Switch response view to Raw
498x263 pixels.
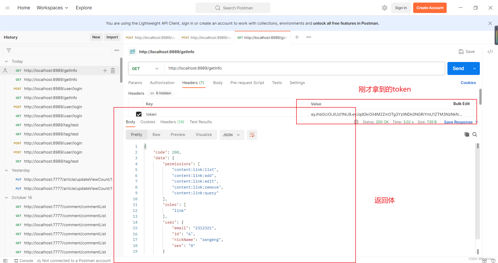(156, 135)
